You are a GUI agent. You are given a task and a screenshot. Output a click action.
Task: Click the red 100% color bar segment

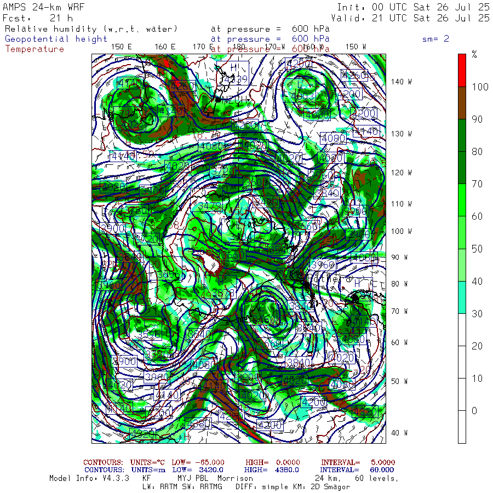462,71
